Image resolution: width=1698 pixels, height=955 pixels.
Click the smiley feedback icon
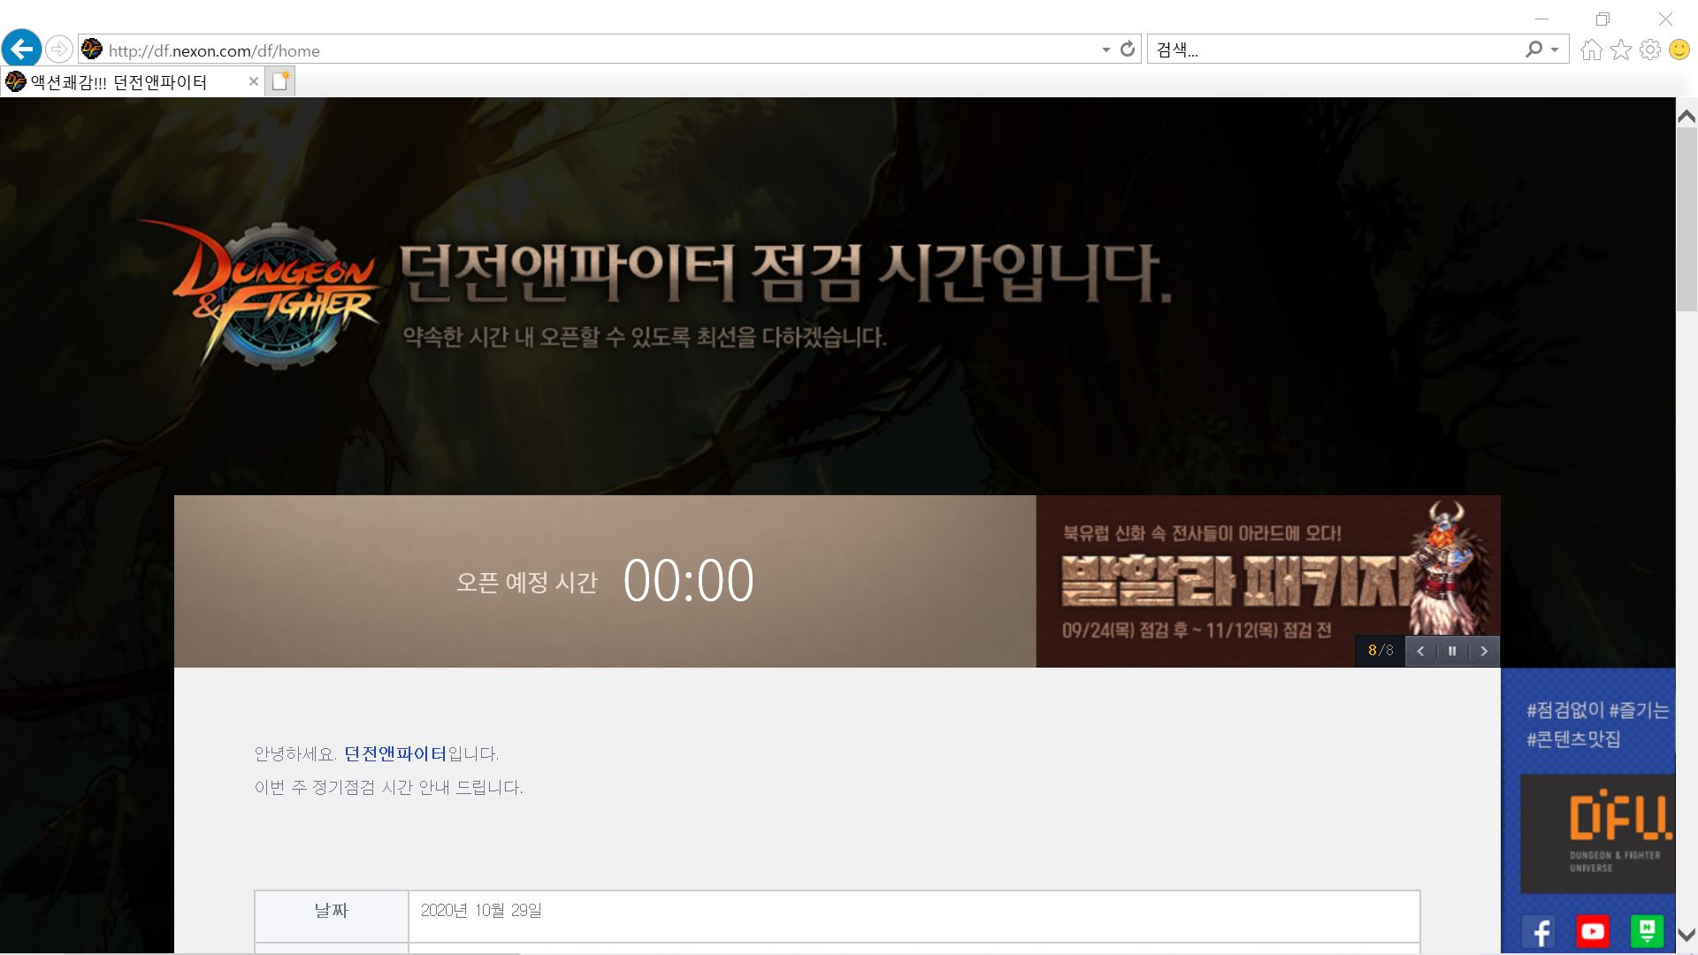1679,50
